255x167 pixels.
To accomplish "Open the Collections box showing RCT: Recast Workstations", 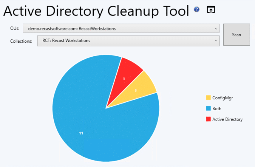I will 128,41.
